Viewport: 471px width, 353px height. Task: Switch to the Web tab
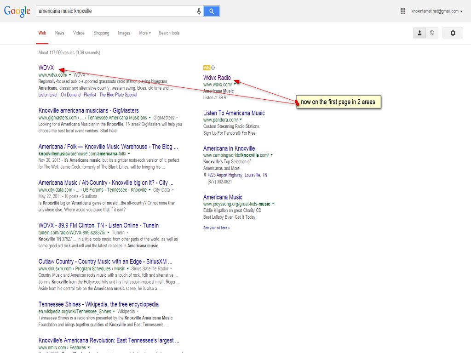coord(42,33)
